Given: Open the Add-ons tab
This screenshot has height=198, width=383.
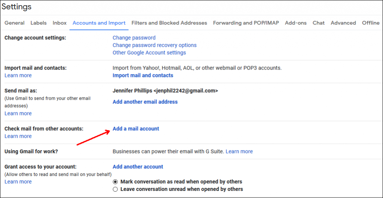Looking at the screenshot, I should tap(296, 23).
